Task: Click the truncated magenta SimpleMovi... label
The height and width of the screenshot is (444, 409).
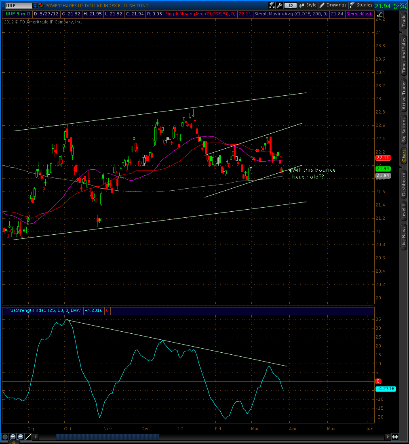Action: tap(360, 14)
